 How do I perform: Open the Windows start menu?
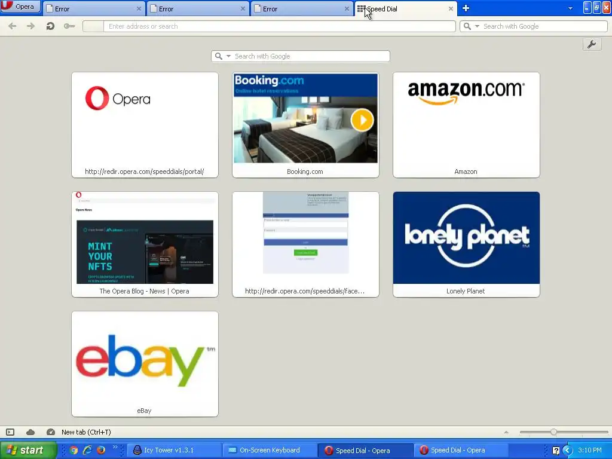pyautogui.click(x=28, y=450)
